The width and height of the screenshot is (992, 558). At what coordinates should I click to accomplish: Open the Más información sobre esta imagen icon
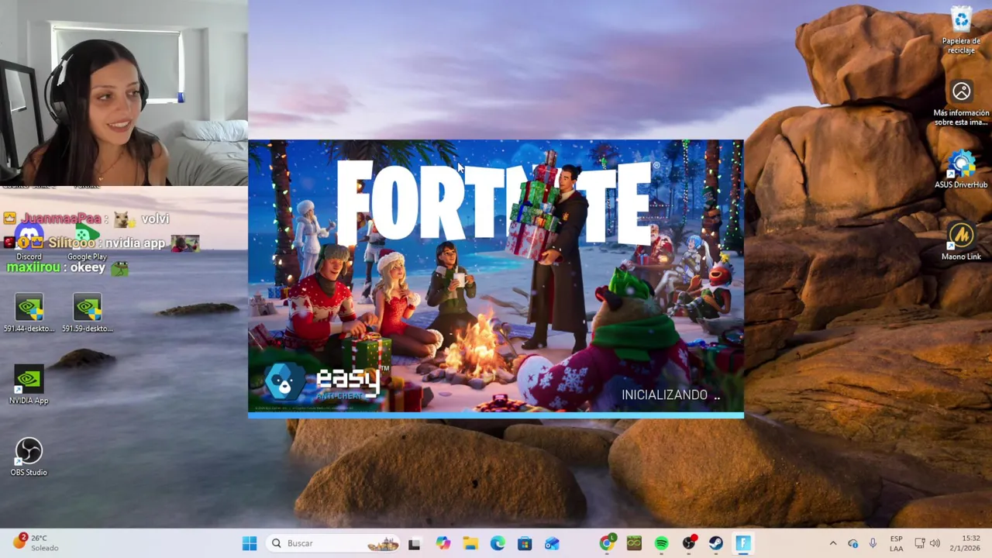pos(961,103)
